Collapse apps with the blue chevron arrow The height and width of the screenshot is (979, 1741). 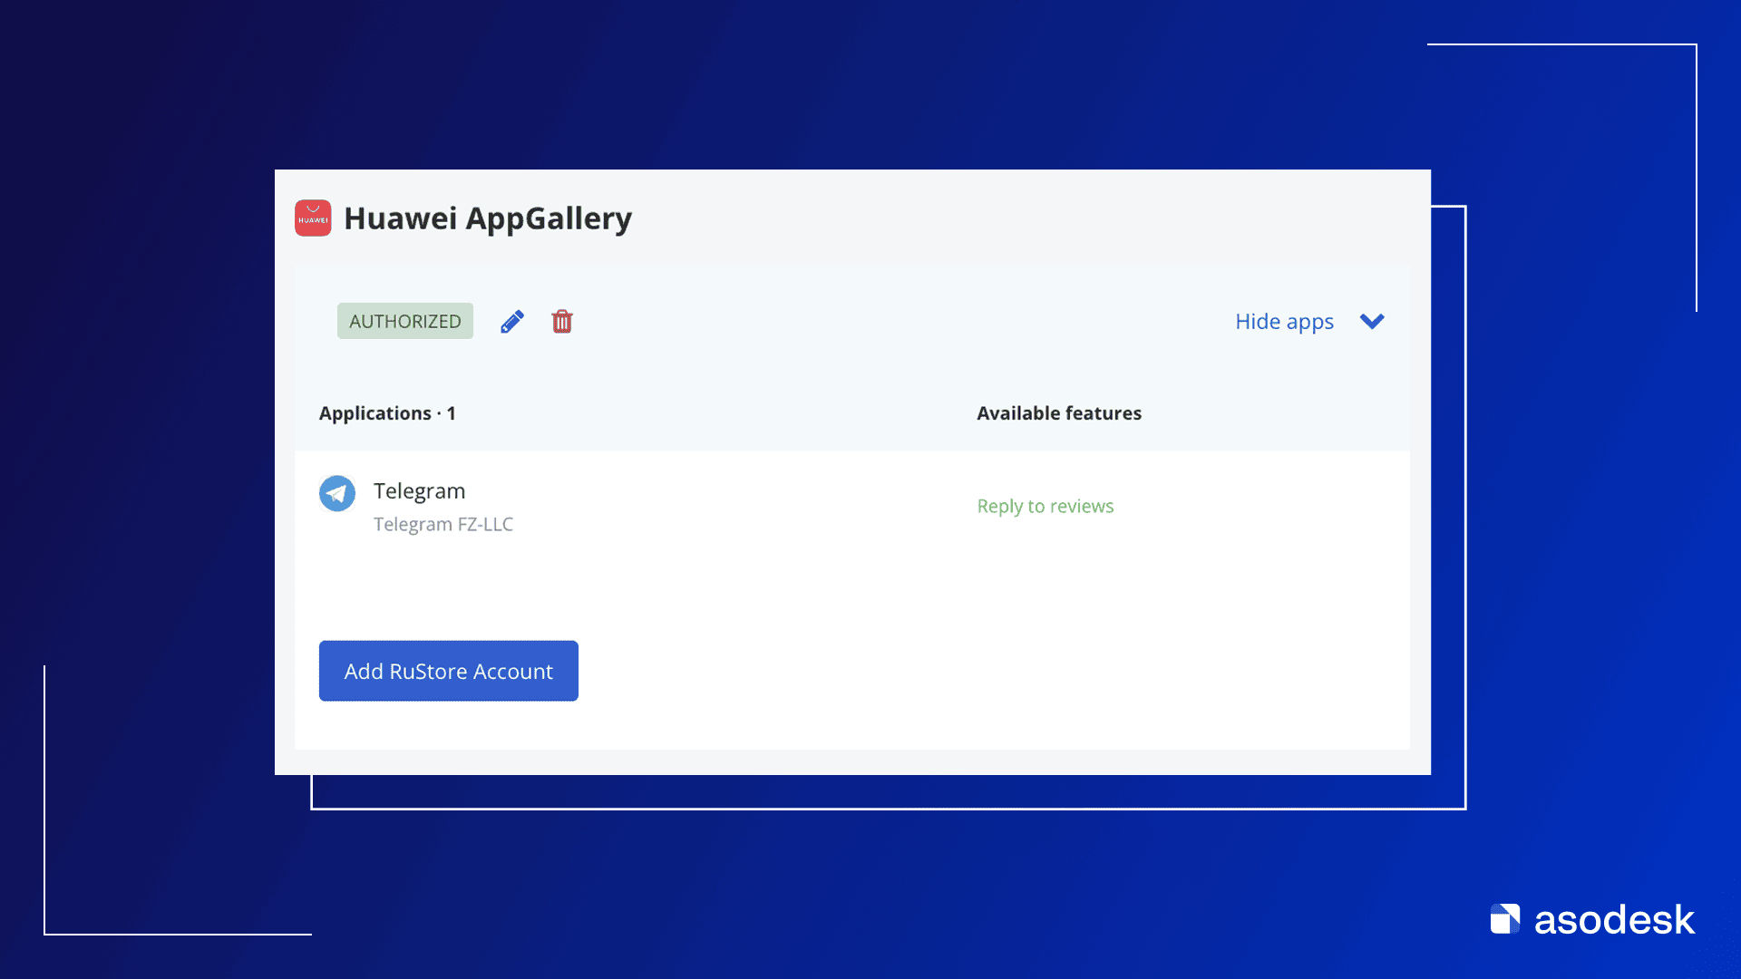point(1372,322)
